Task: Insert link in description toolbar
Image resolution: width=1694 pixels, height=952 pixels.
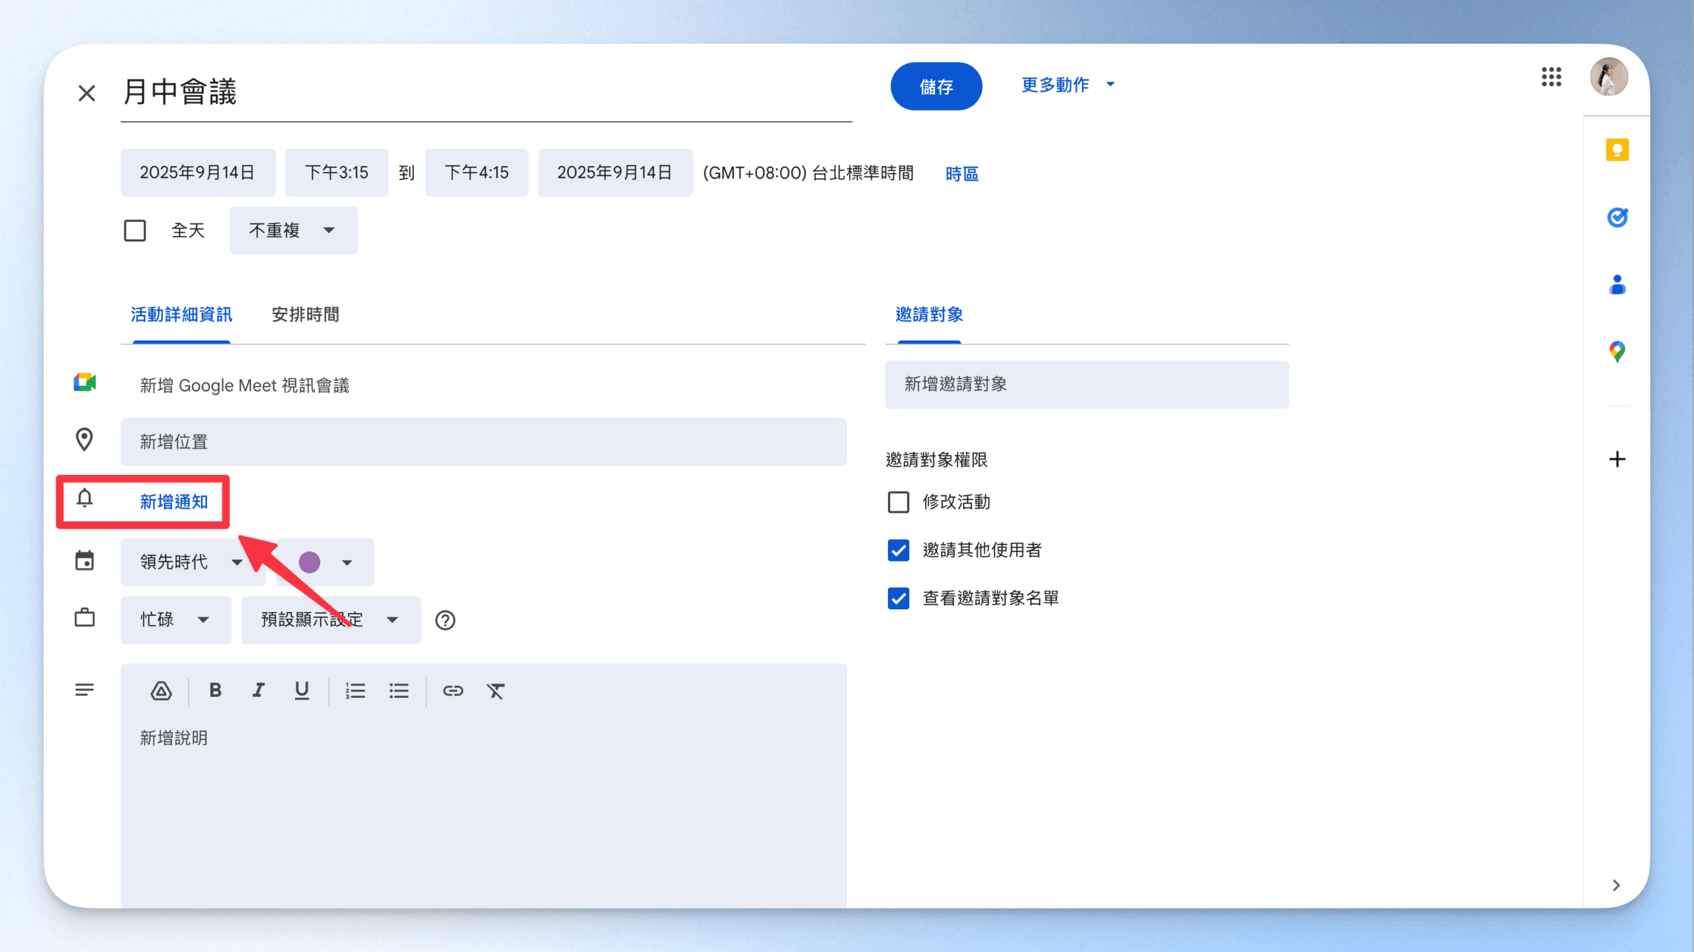Action: point(453,691)
